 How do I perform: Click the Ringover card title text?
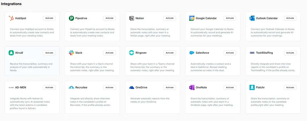click(141, 53)
